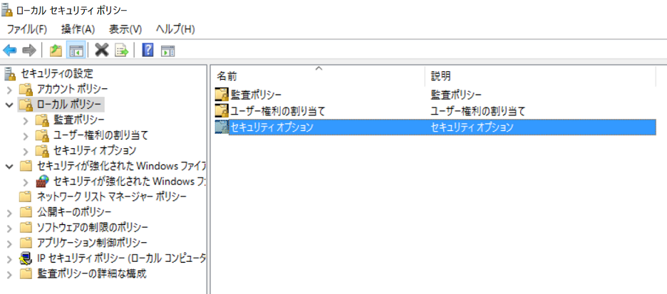Viewport: 667px width, 294px height.
Task: Open the ファイル(F) menu
Action: [27, 29]
